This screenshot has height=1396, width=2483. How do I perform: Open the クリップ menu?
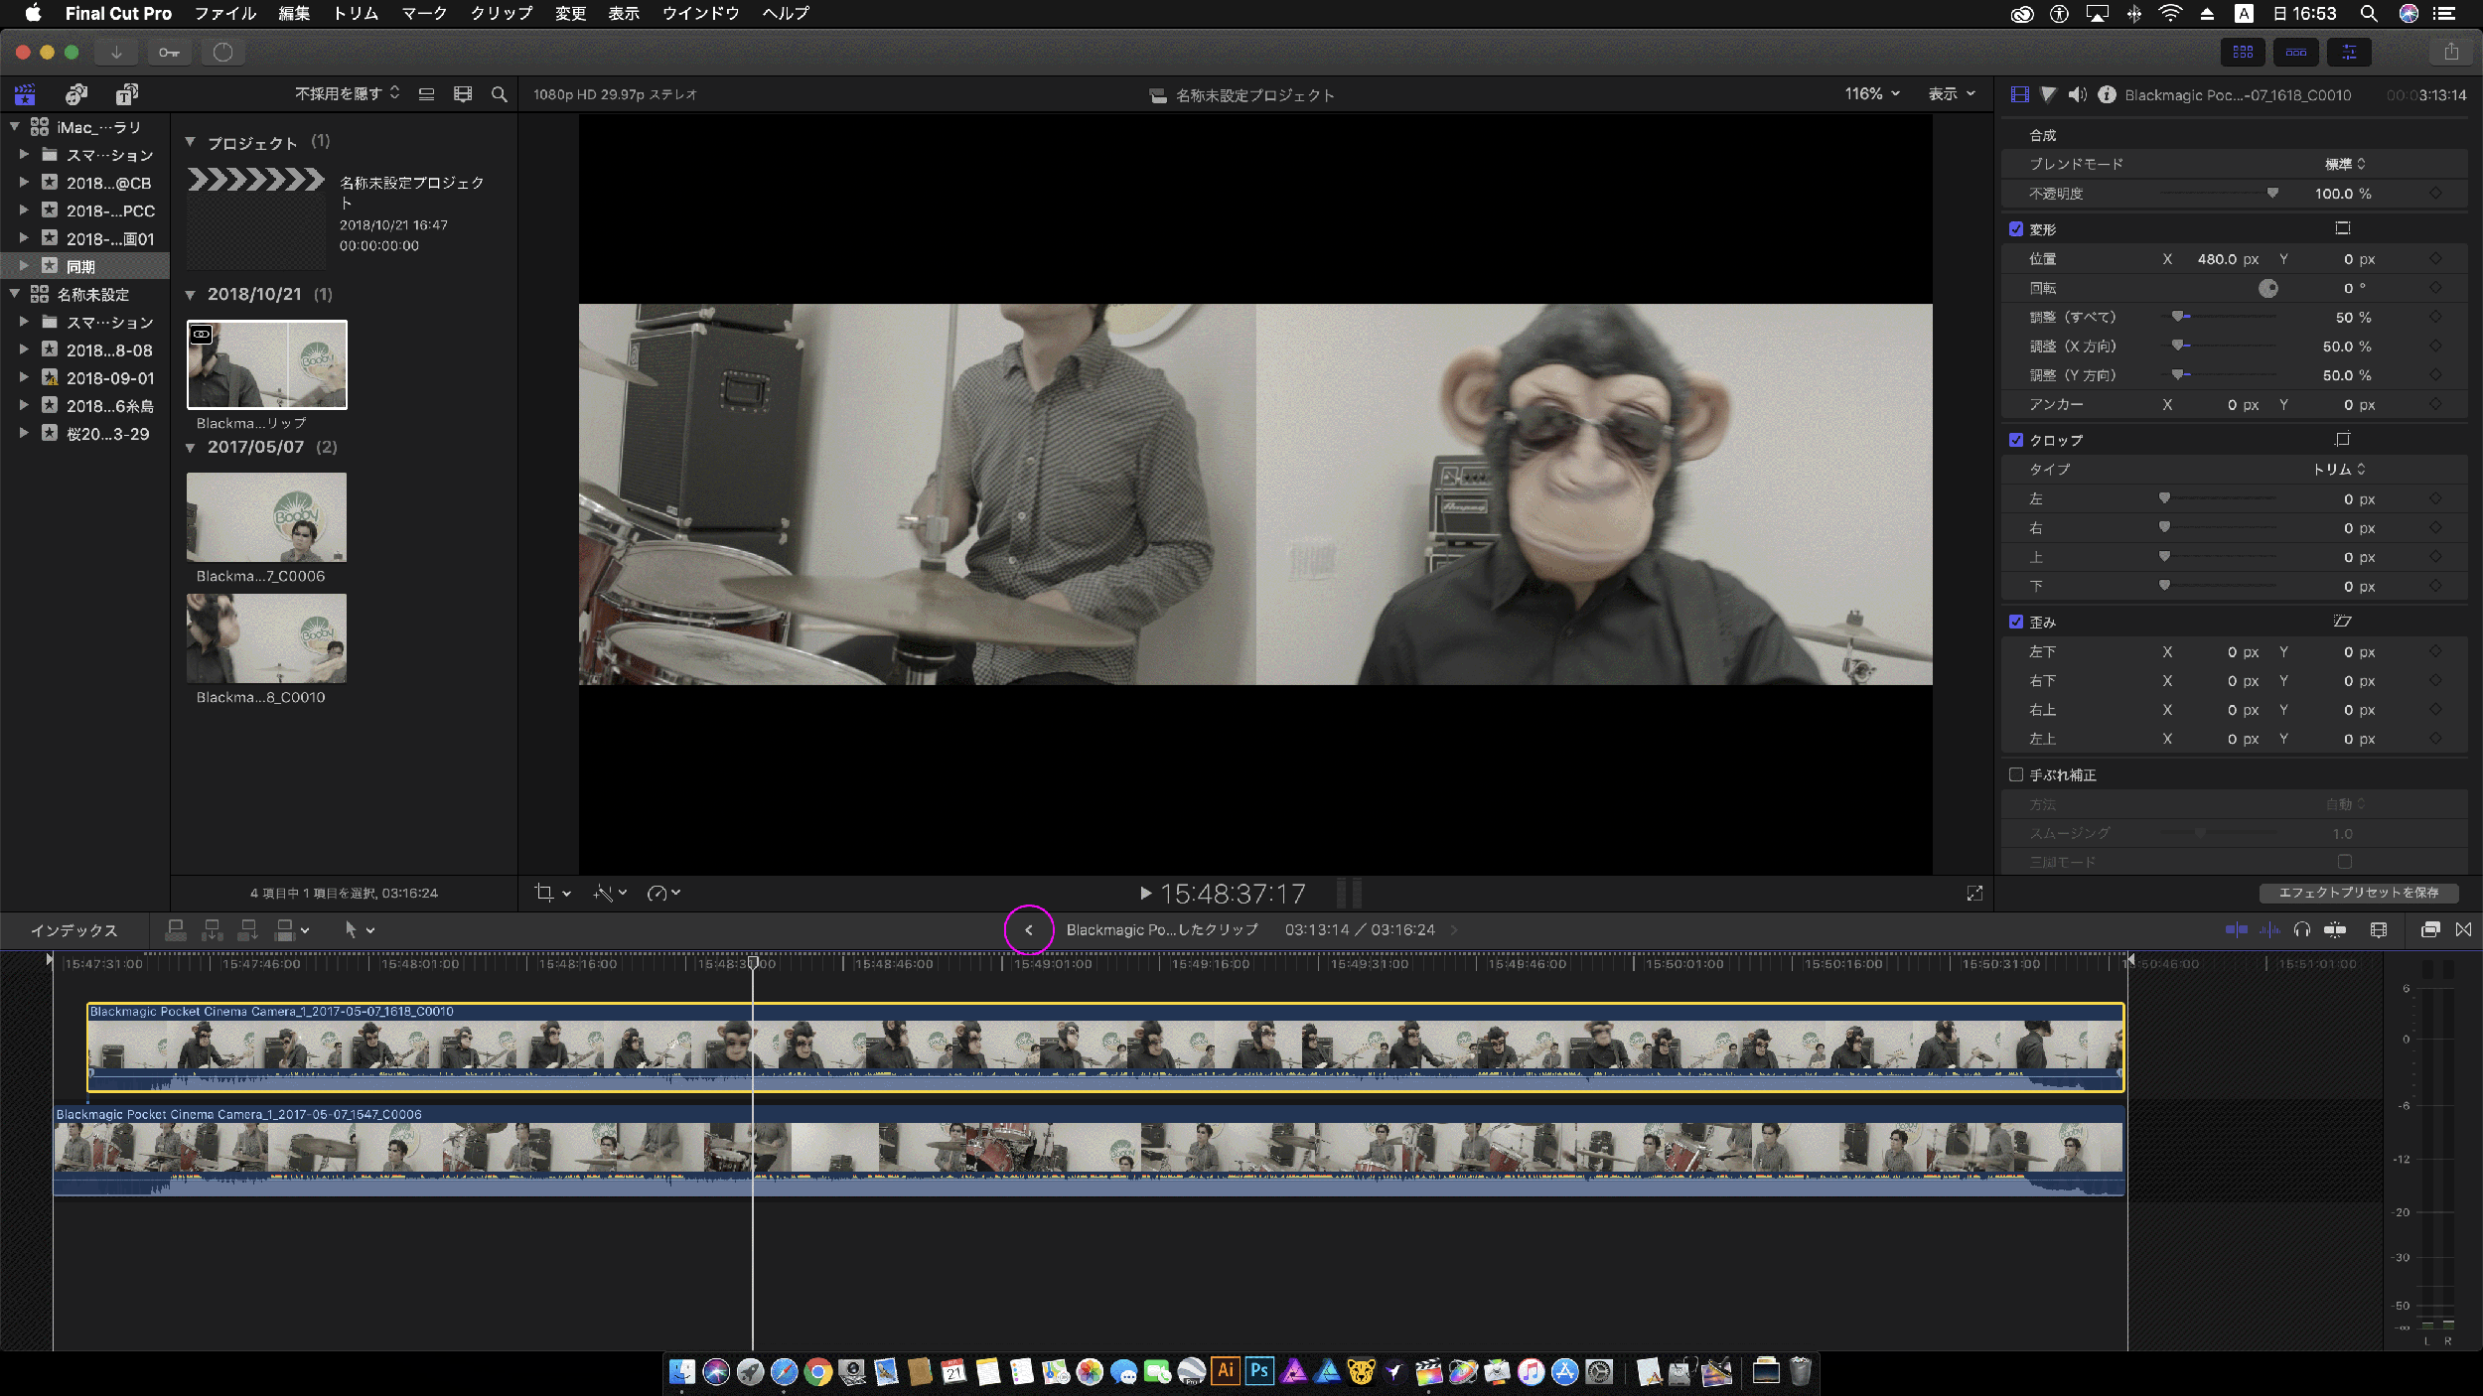[x=501, y=13]
